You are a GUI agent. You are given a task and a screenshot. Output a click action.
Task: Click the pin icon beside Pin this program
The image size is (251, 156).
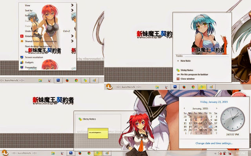[x=178, y=74]
